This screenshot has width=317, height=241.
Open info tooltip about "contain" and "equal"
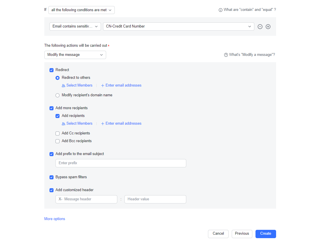tap(220, 9)
